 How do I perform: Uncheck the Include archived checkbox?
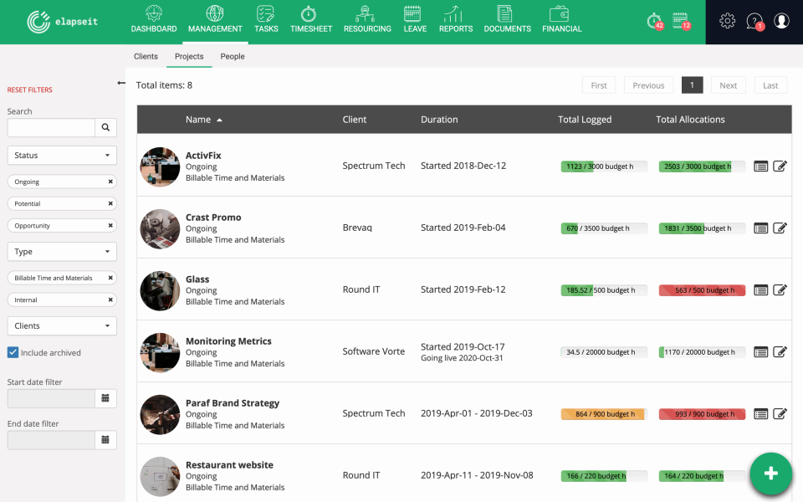pos(12,352)
